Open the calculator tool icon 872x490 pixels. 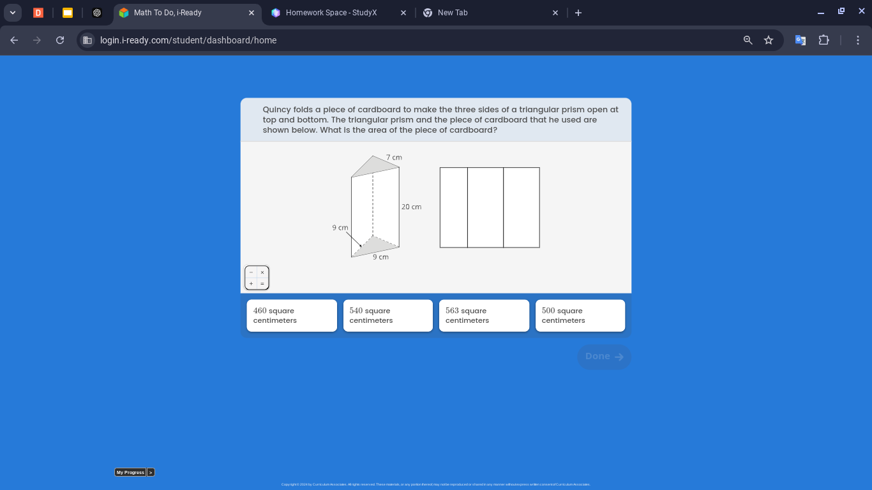[x=257, y=278]
